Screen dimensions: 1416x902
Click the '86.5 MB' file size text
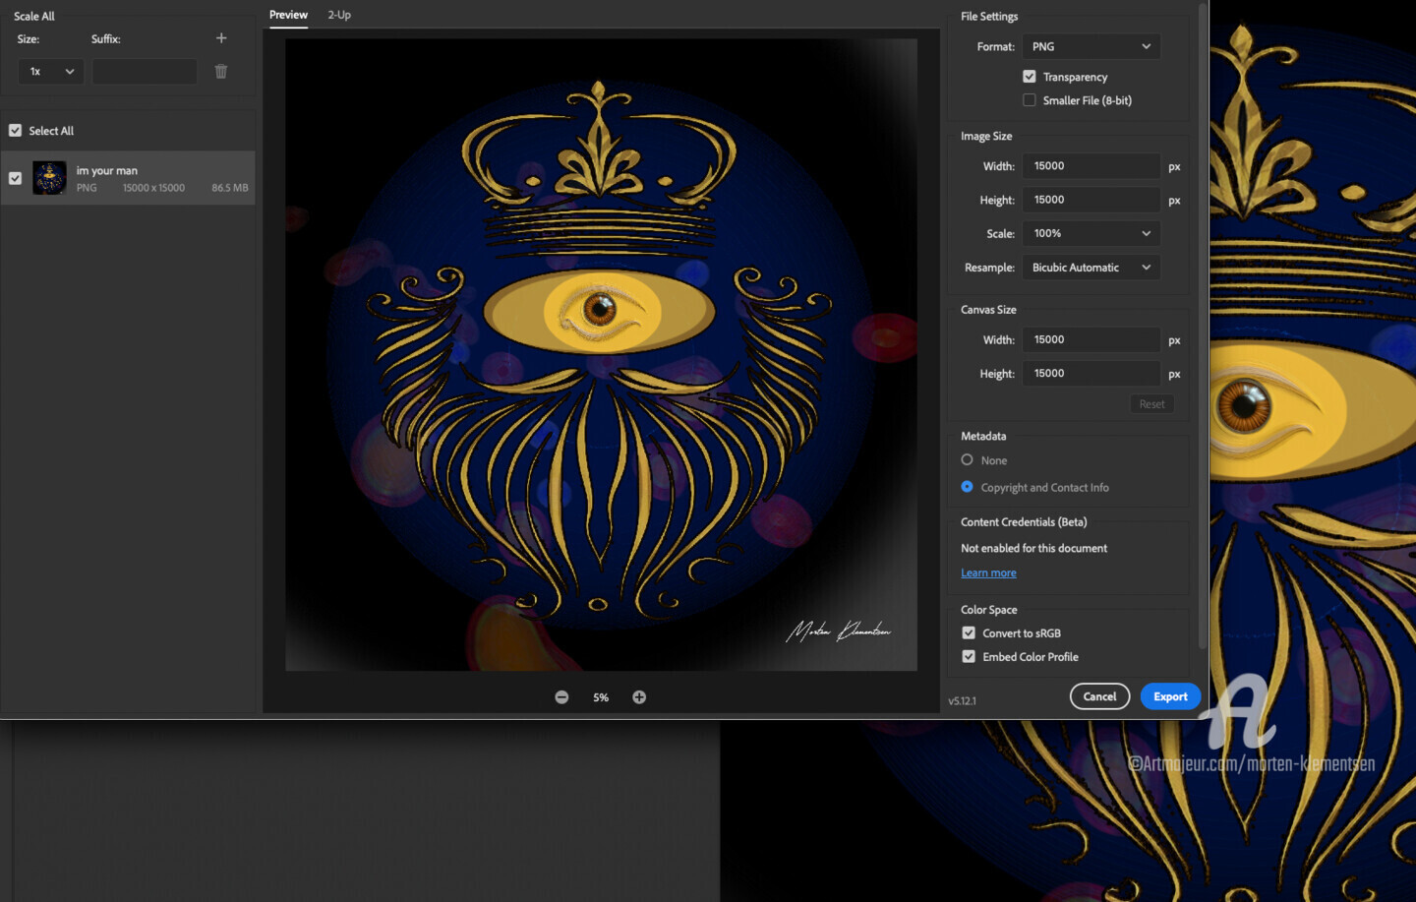click(230, 188)
